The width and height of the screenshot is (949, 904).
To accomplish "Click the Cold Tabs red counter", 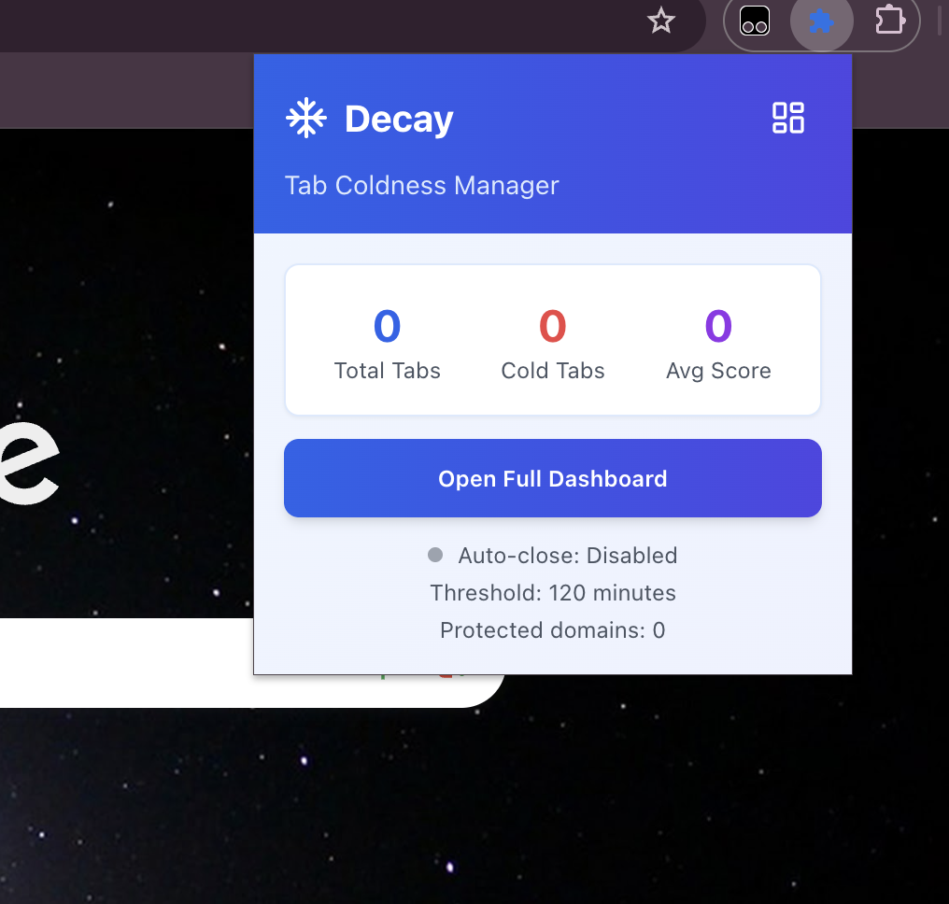I will click(x=552, y=326).
